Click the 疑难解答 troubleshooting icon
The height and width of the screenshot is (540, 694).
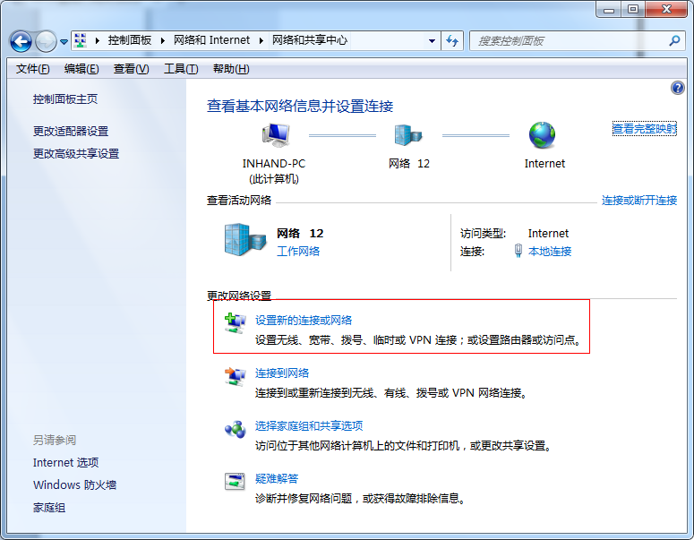pos(235,482)
